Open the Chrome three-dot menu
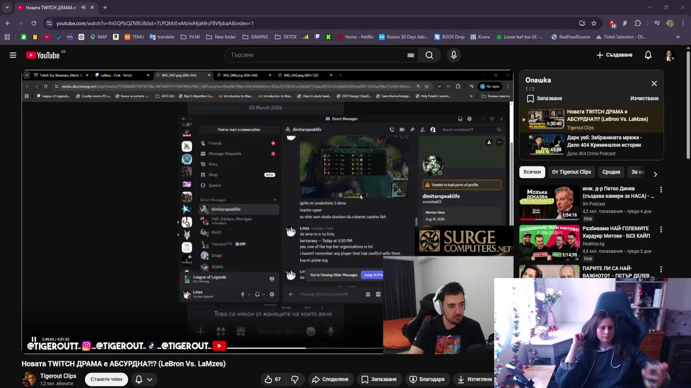This screenshot has height=388, width=691. coord(683,23)
